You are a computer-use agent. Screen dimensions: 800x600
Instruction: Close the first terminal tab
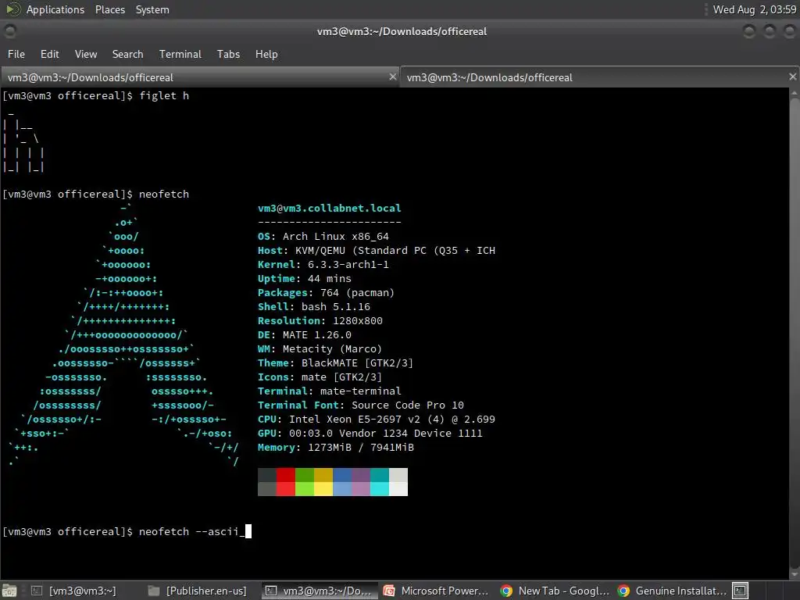[392, 77]
